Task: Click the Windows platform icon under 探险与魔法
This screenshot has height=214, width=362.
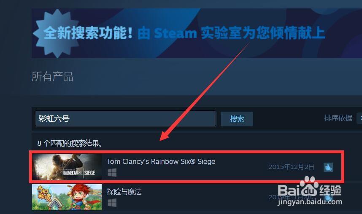Action: click(x=112, y=203)
